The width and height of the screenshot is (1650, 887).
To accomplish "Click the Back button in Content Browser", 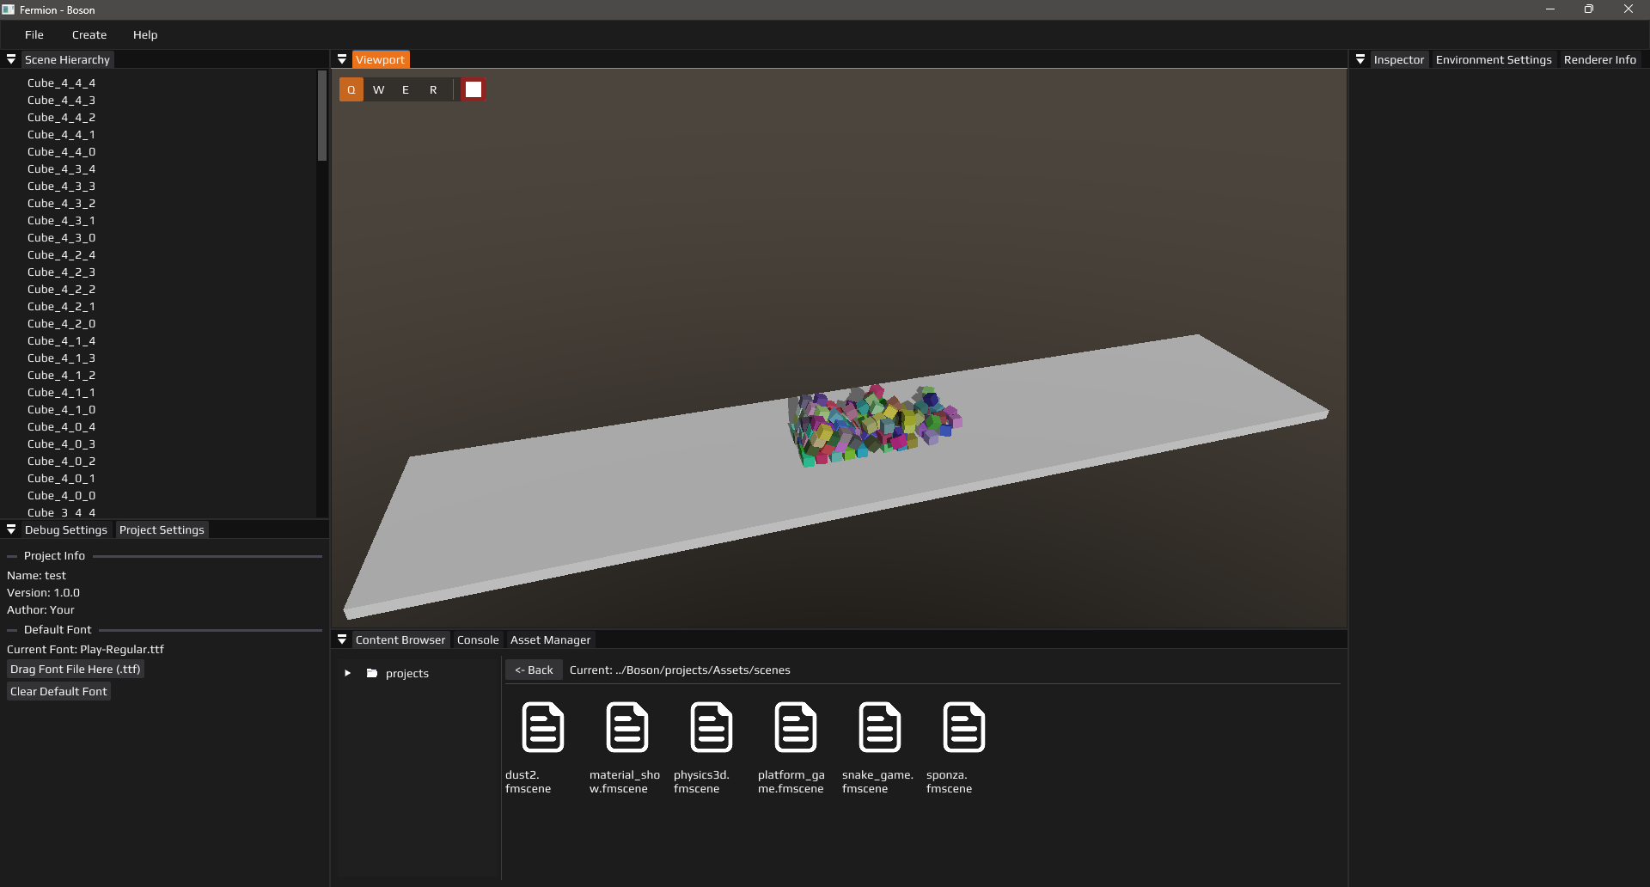I will coord(534,670).
